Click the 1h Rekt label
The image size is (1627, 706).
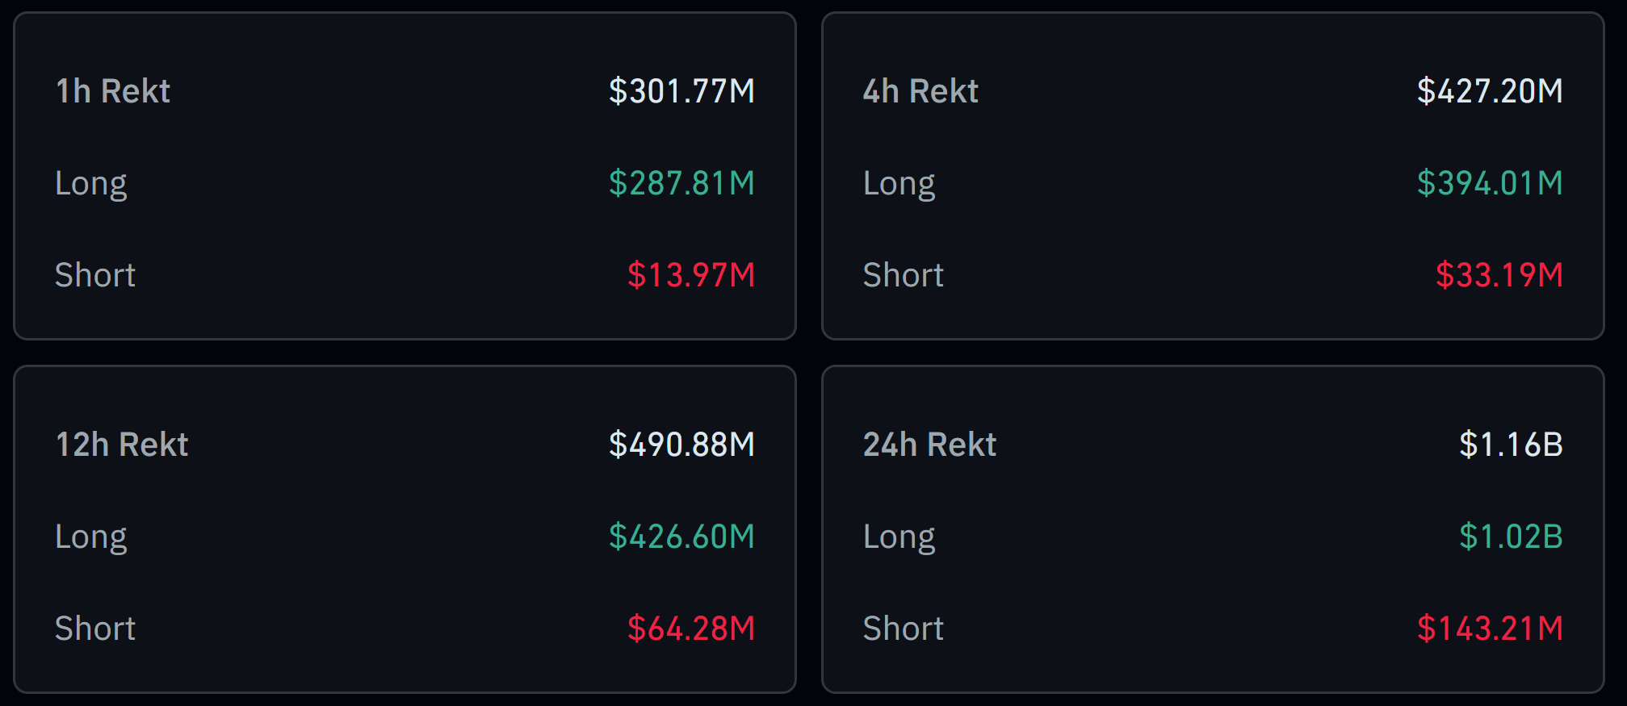click(113, 91)
